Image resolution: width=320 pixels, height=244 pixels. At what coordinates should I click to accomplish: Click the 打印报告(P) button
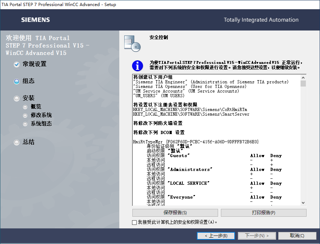point(263,213)
